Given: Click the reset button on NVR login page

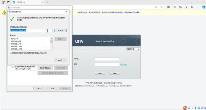Looking at the screenshot, I should click(115, 74).
